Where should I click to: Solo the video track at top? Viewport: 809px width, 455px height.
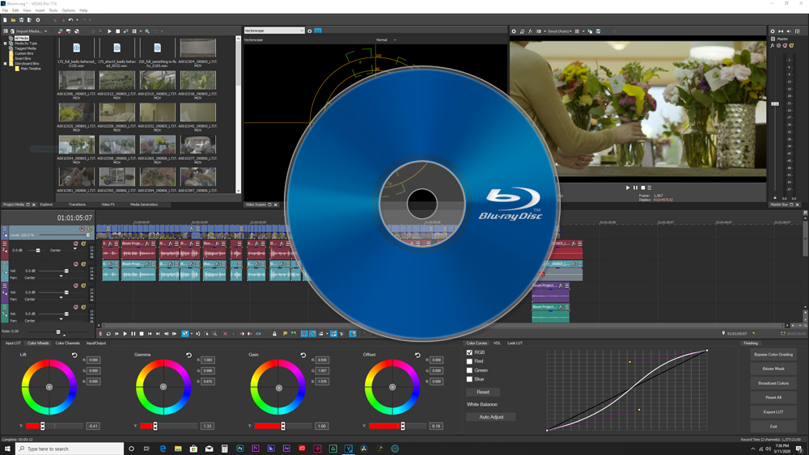(x=89, y=229)
